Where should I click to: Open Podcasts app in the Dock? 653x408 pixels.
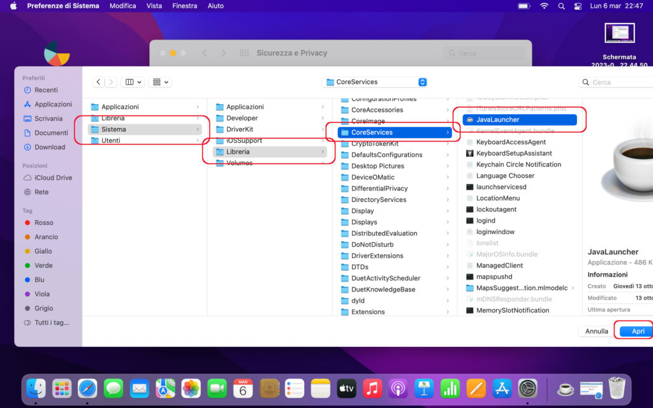[398, 389]
